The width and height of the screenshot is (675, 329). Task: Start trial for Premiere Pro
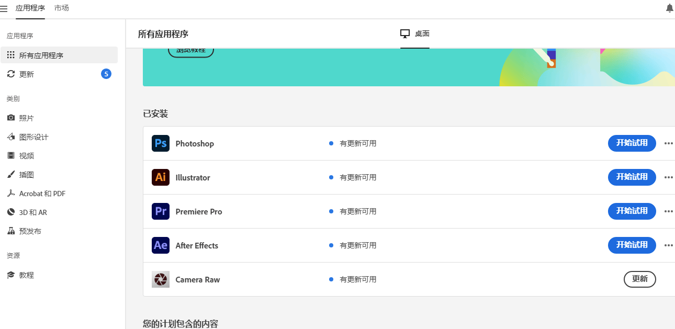[632, 211]
